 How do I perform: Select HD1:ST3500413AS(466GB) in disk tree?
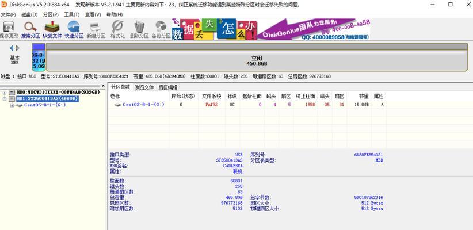pyautogui.click(x=47, y=98)
